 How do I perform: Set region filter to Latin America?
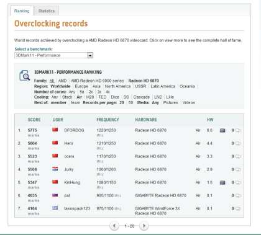coord(163,86)
